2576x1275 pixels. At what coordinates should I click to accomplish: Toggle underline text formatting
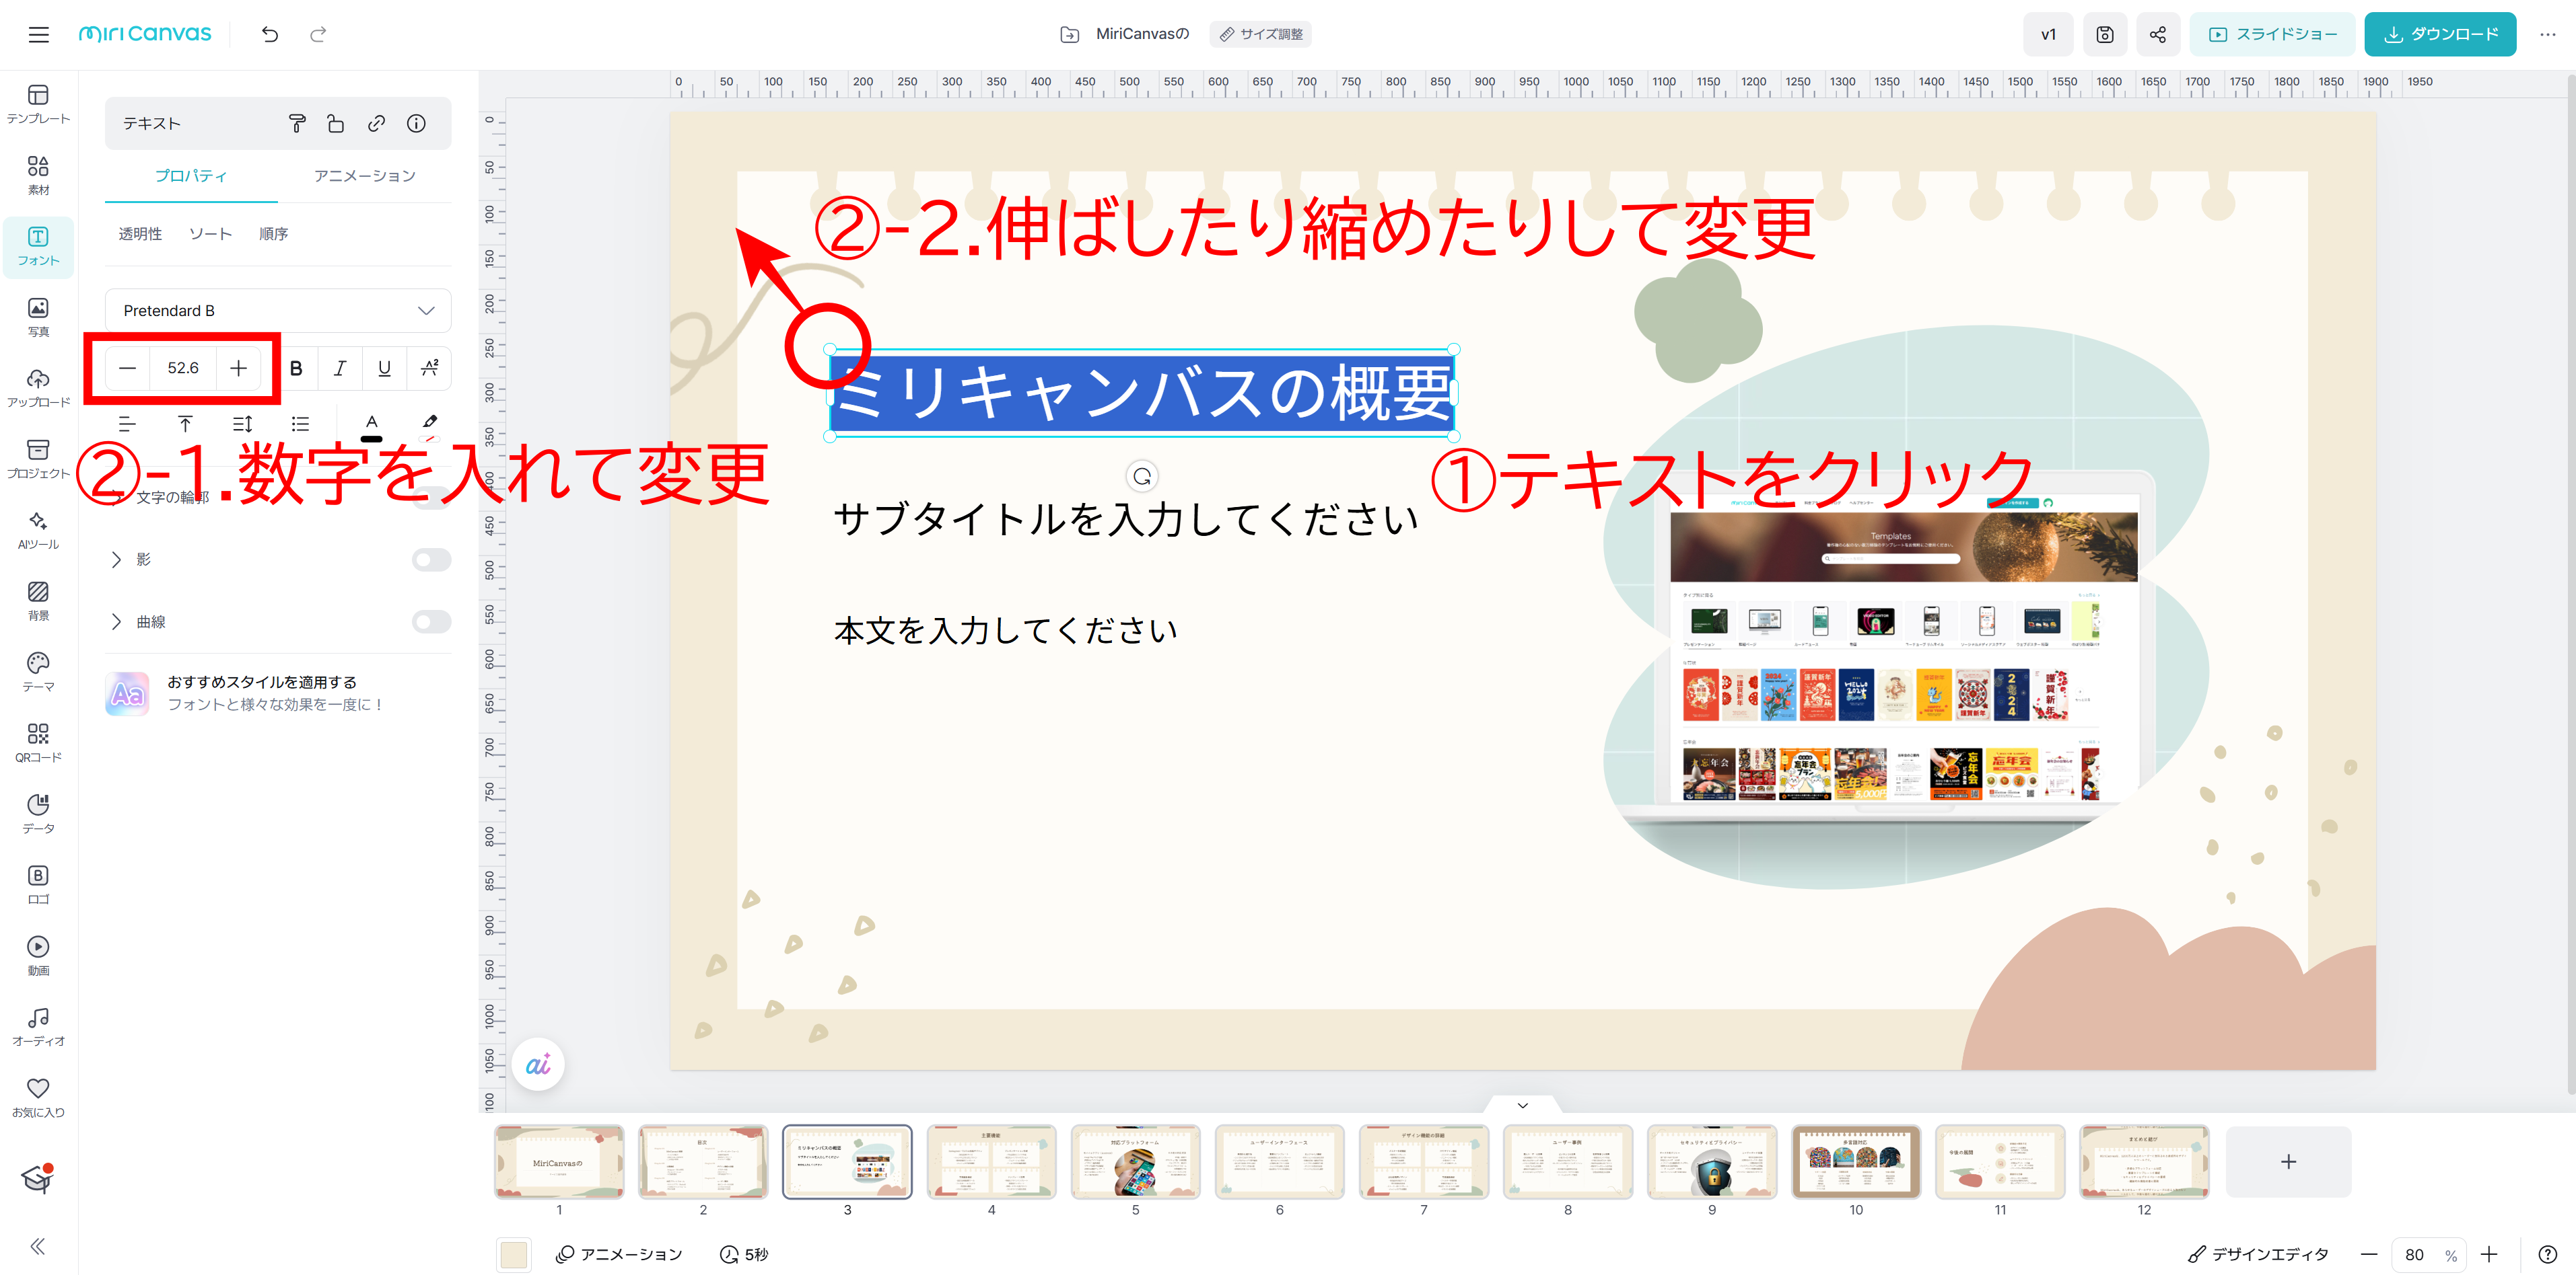click(384, 369)
